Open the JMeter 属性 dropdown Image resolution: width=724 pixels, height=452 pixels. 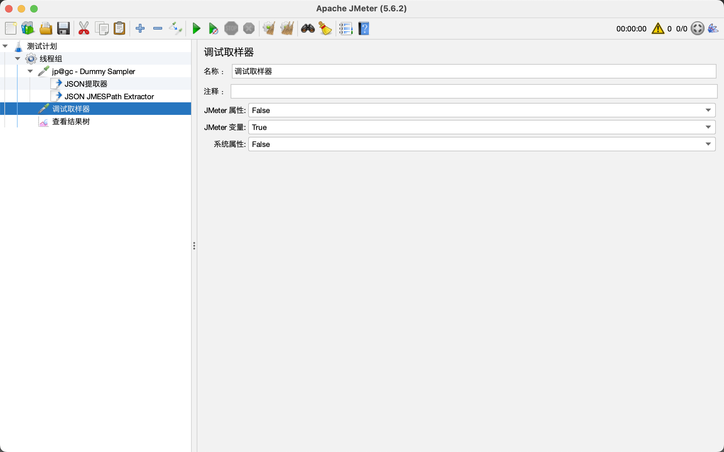[482, 110]
